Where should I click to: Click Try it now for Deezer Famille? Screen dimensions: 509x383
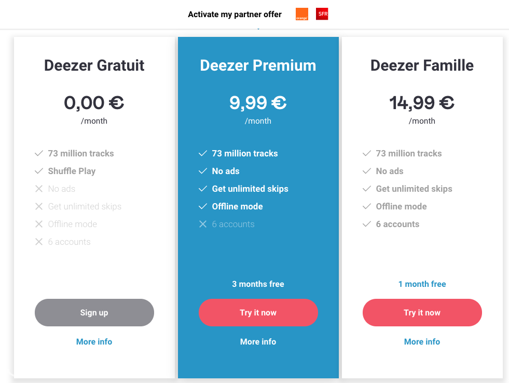click(422, 312)
